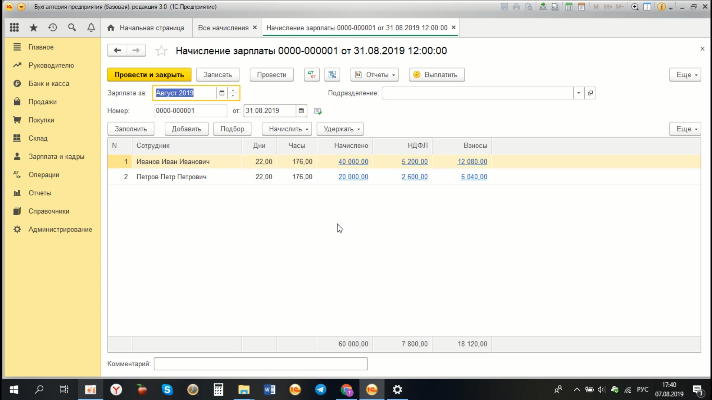The image size is (712, 400).
Task: Open the Подразделение dropdown arrow
Action: (x=578, y=93)
